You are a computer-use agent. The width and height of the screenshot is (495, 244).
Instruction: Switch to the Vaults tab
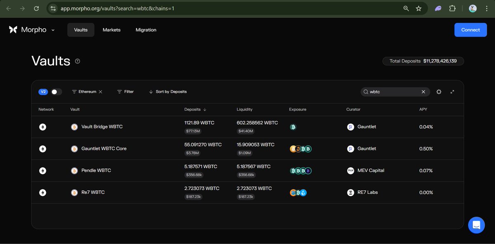click(81, 30)
